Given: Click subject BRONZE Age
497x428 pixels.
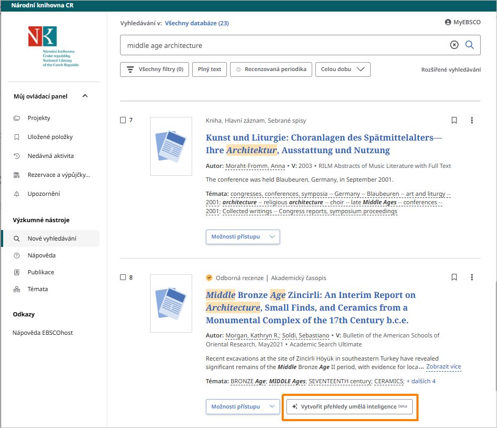Looking at the screenshot, I should 248,381.
